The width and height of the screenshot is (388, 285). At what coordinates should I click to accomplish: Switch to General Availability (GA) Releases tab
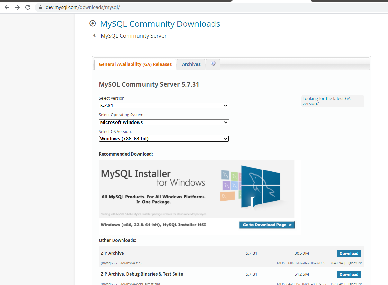point(135,64)
